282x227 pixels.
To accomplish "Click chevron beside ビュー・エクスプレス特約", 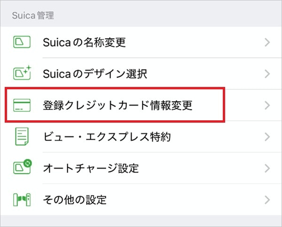I will pyautogui.click(x=267, y=137).
